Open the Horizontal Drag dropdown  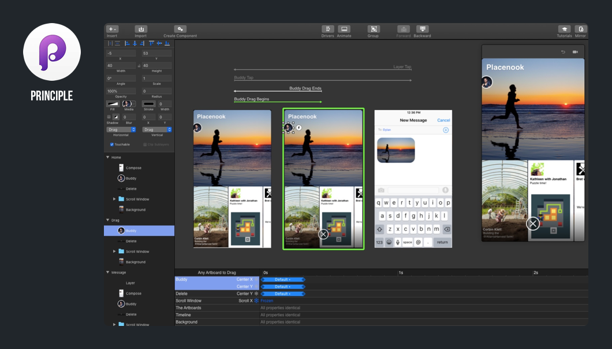click(121, 130)
